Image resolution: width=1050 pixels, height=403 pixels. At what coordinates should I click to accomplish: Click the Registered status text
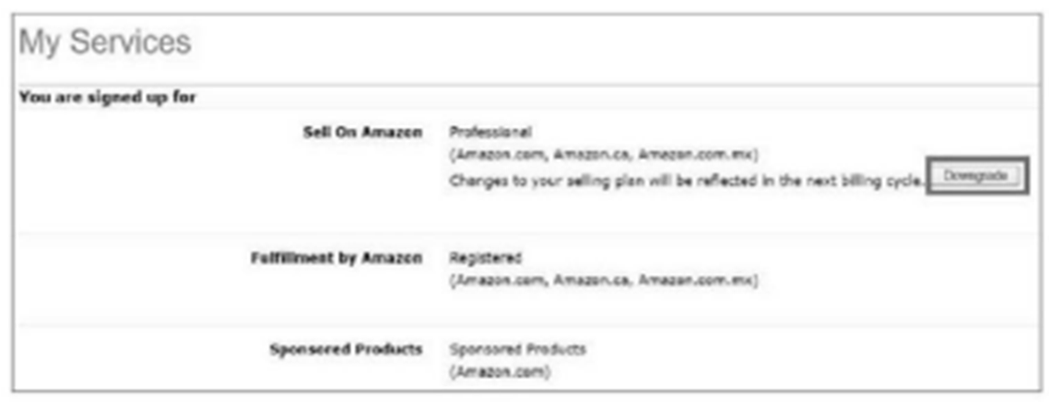tap(485, 259)
